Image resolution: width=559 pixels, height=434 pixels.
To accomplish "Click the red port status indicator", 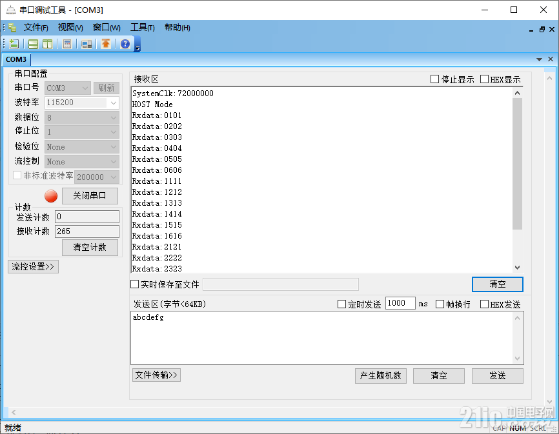I will click(x=51, y=196).
